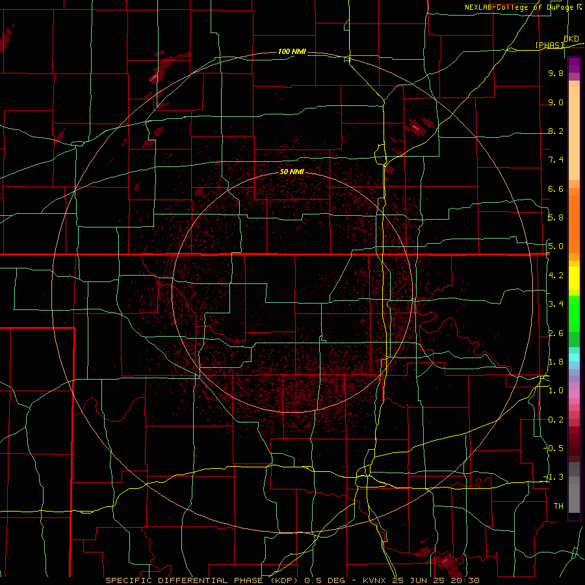Click the 4.2 scale value

pyautogui.click(x=556, y=276)
